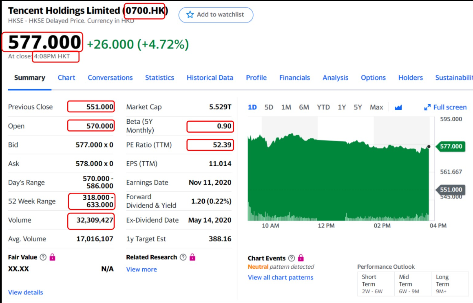This screenshot has height=303, width=473.
Task: Open the Sustainability tab
Action: (x=454, y=78)
